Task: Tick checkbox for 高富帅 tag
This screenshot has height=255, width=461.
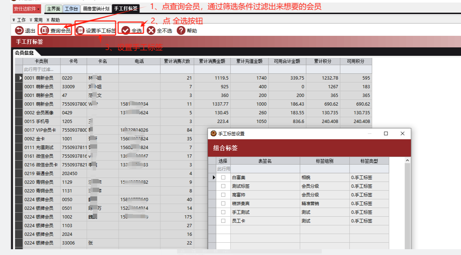Action: coord(223,195)
